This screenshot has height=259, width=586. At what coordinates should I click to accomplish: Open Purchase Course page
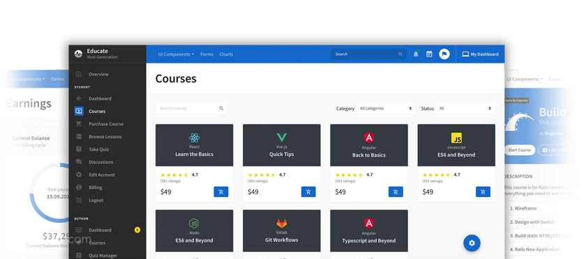(106, 124)
